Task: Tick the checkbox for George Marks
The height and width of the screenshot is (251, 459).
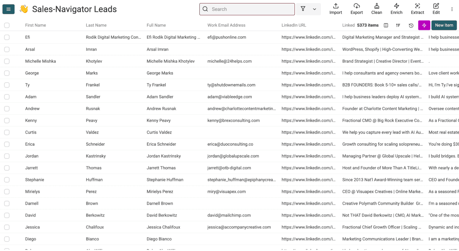Action: (7, 73)
